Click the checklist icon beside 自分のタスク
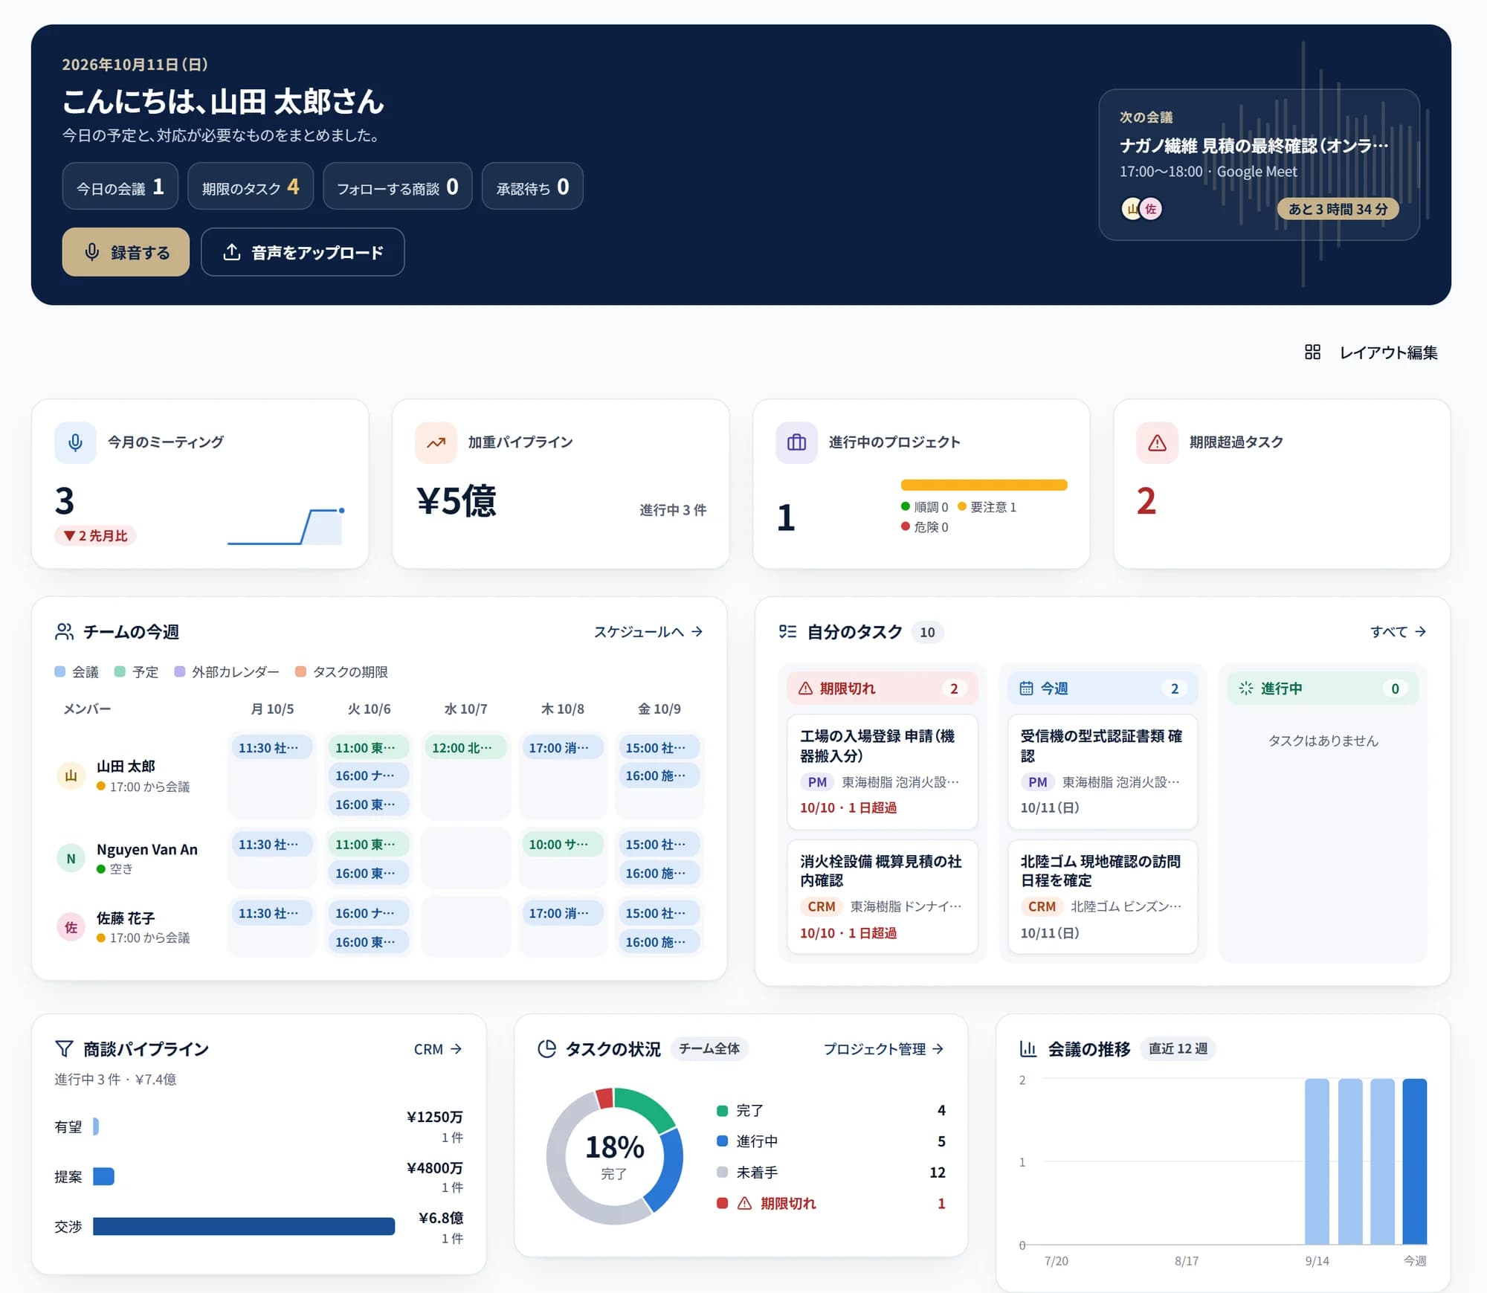 (787, 631)
